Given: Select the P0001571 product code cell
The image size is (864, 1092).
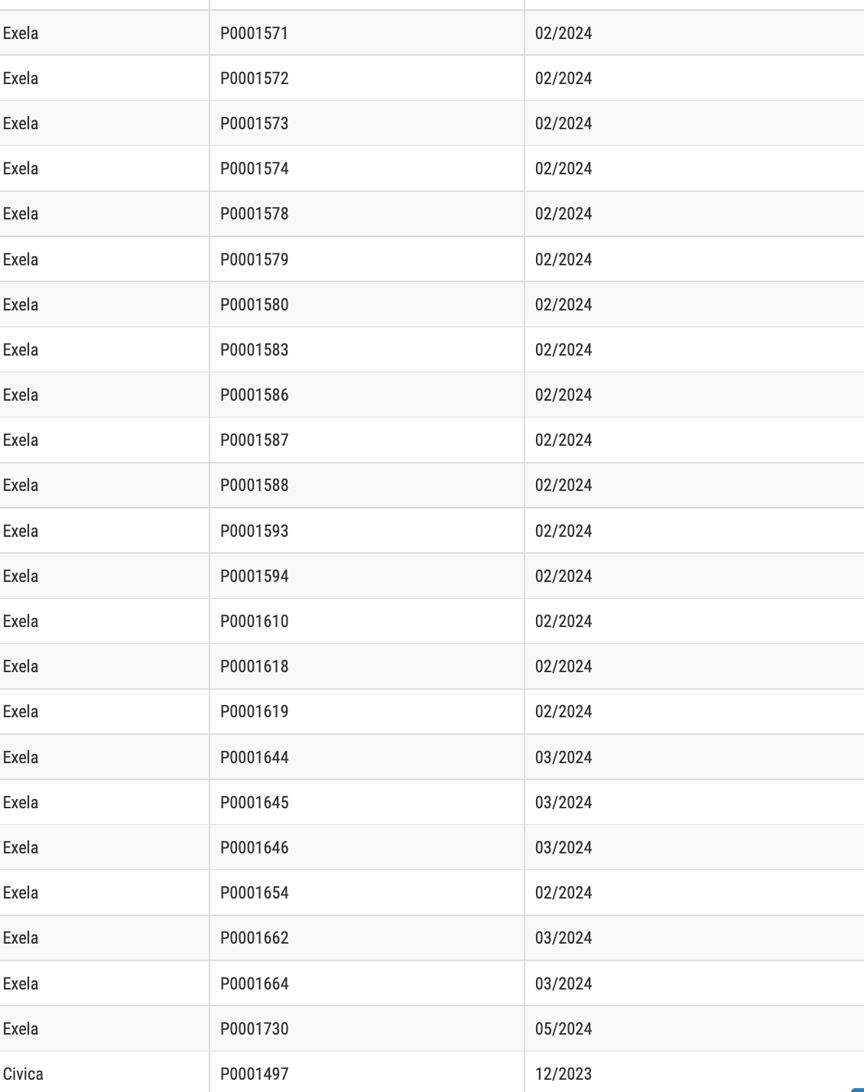Looking at the screenshot, I should coord(367,33).
